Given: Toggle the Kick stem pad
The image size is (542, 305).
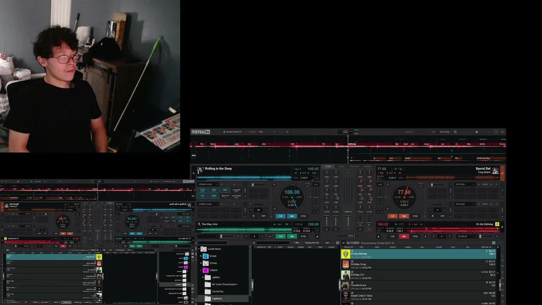Looking at the screenshot, I should (x=203, y=196).
